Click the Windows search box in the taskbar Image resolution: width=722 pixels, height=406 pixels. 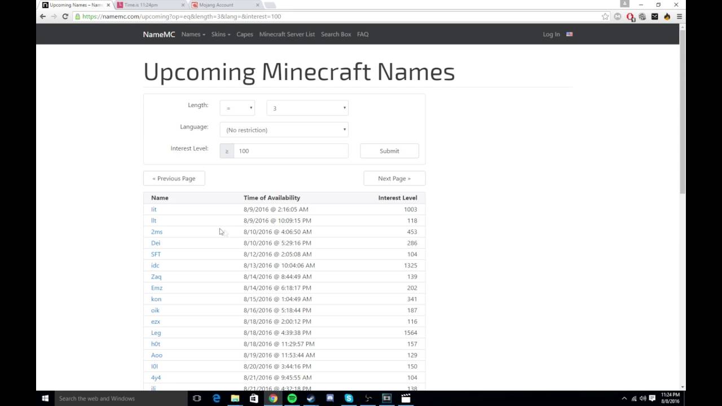click(x=121, y=398)
